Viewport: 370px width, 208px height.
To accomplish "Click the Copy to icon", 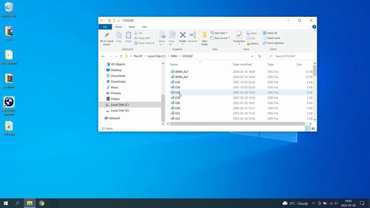I will tap(172, 35).
